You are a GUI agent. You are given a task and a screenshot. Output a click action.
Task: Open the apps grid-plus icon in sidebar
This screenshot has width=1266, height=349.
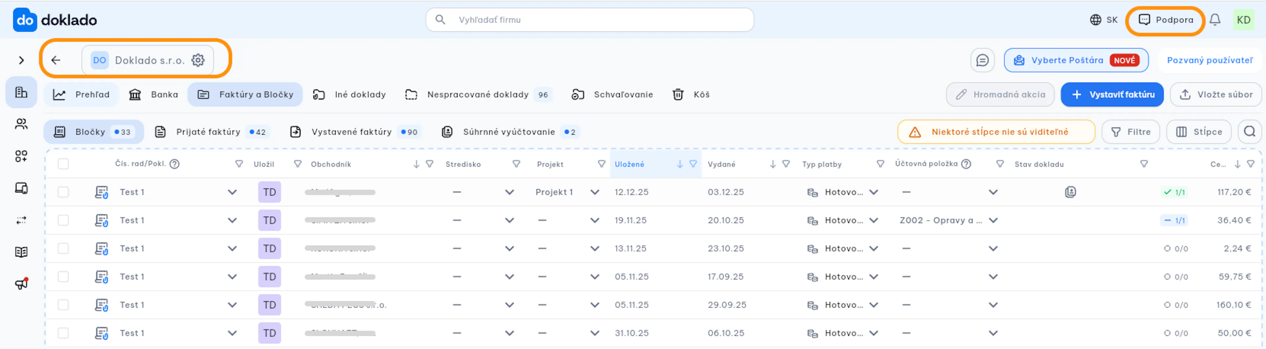21,156
